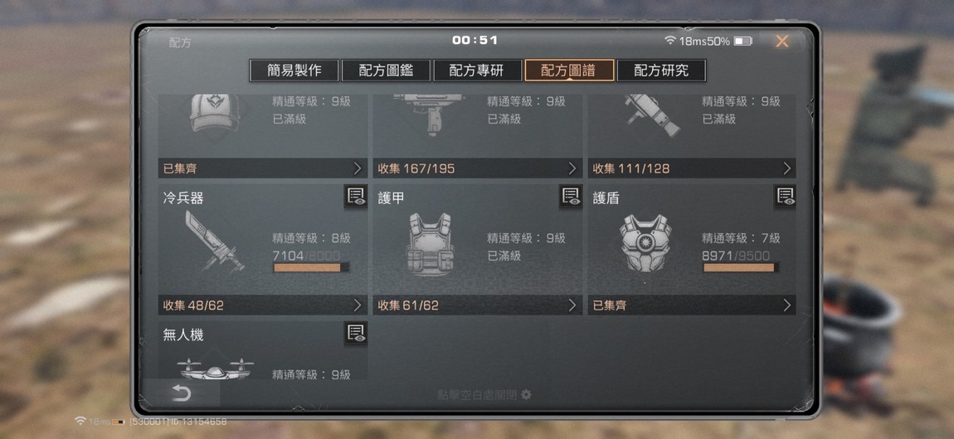Open the 配方專研 tab
Viewport: 954px width, 439px height.
coord(477,71)
